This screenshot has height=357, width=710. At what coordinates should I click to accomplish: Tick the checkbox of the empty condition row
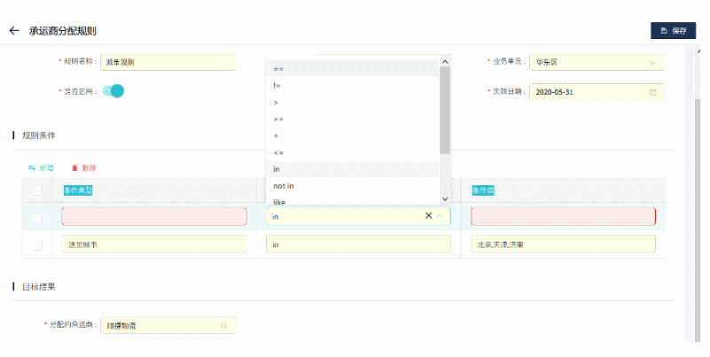(37, 217)
